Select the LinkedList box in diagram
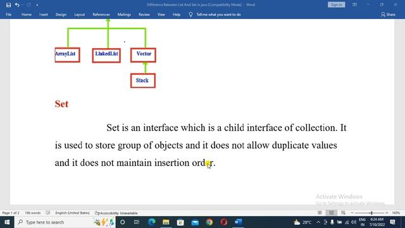Viewport: 405px width, 228px height. tap(106, 55)
